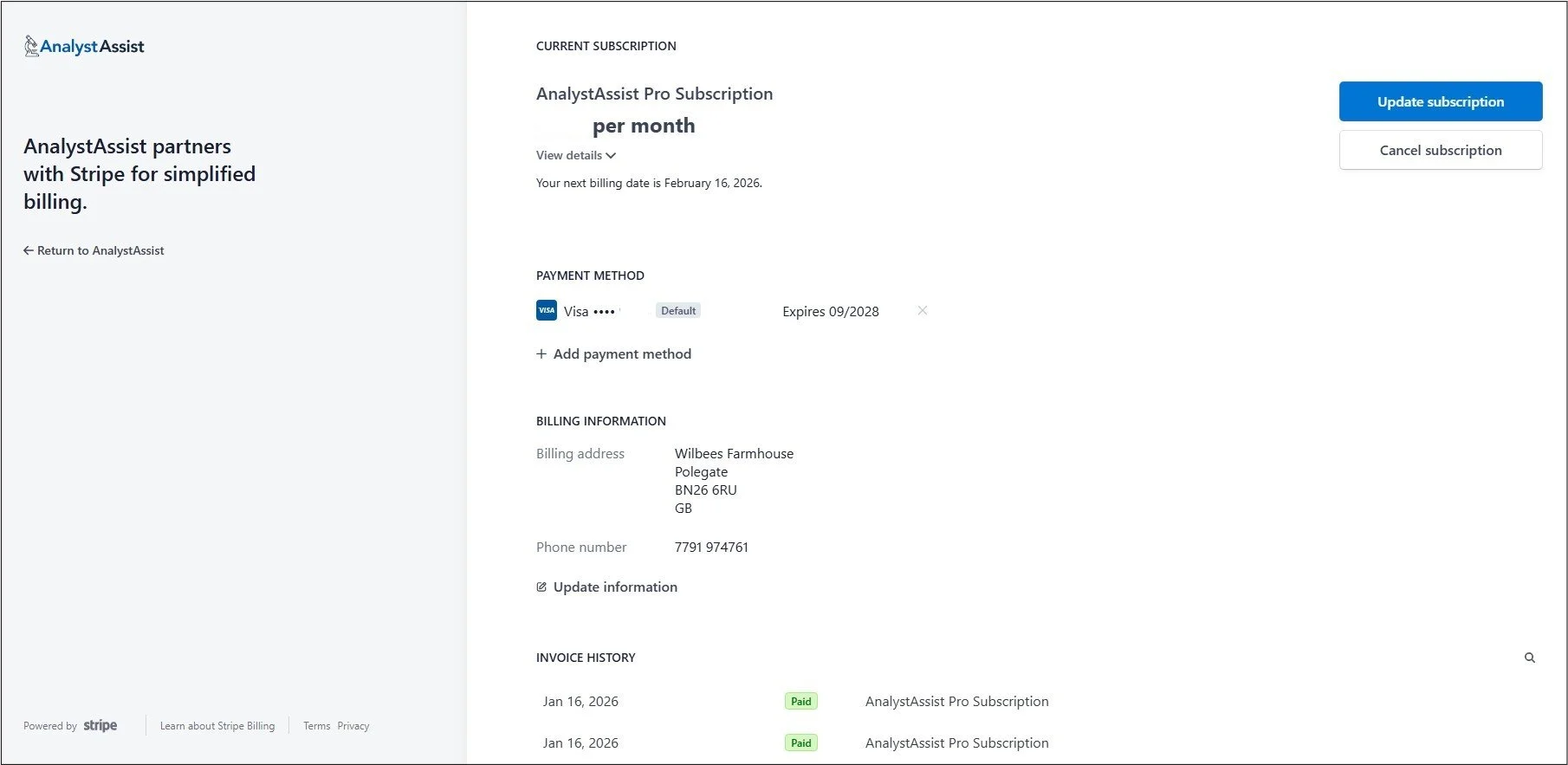This screenshot has height=765, width=1568.
Task: Open the Terms link
Action: [x=316, y=726]
